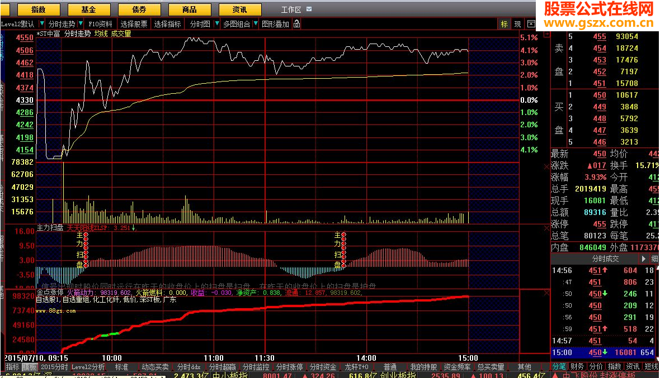Screen dimensions: 660x378
Task: Click 选择指标 in the toolbar
Action: [168, 24]
